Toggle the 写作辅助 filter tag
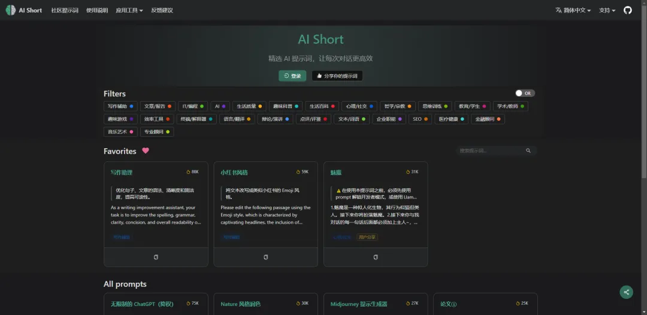Screen dimensions: 647x315 click(x=120, y=106)
